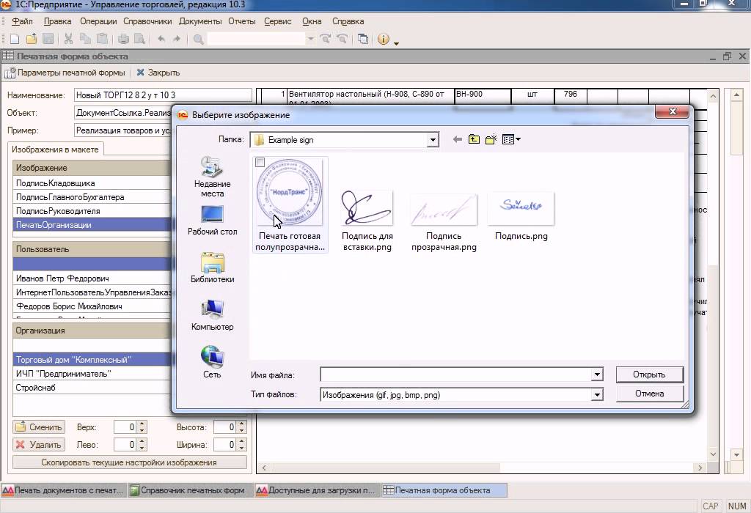
Task: Select Иванов Петр Федорович row
Action: coord(92,278)
